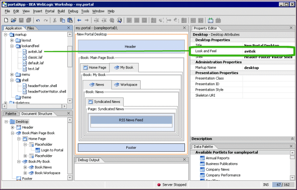Collapse the shell folder node
Viewport: 297px width, 190px height.
(12, 80)
